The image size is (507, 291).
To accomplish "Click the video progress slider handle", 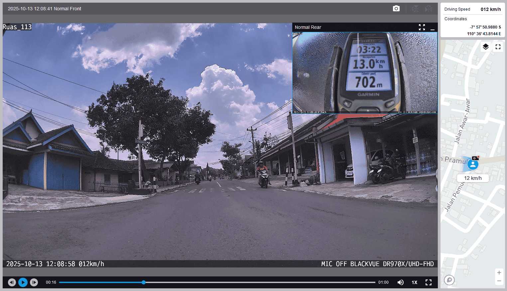I will click(144, 282).
